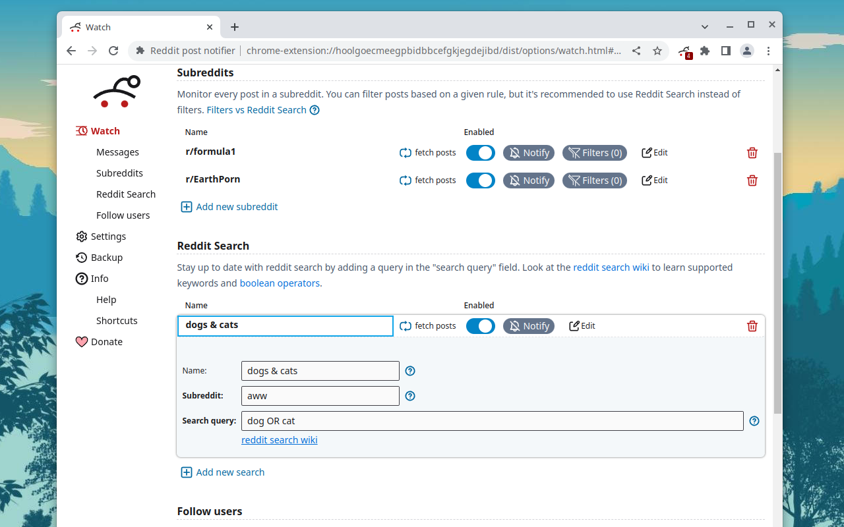Click Add new search

[x=223, y=472]
